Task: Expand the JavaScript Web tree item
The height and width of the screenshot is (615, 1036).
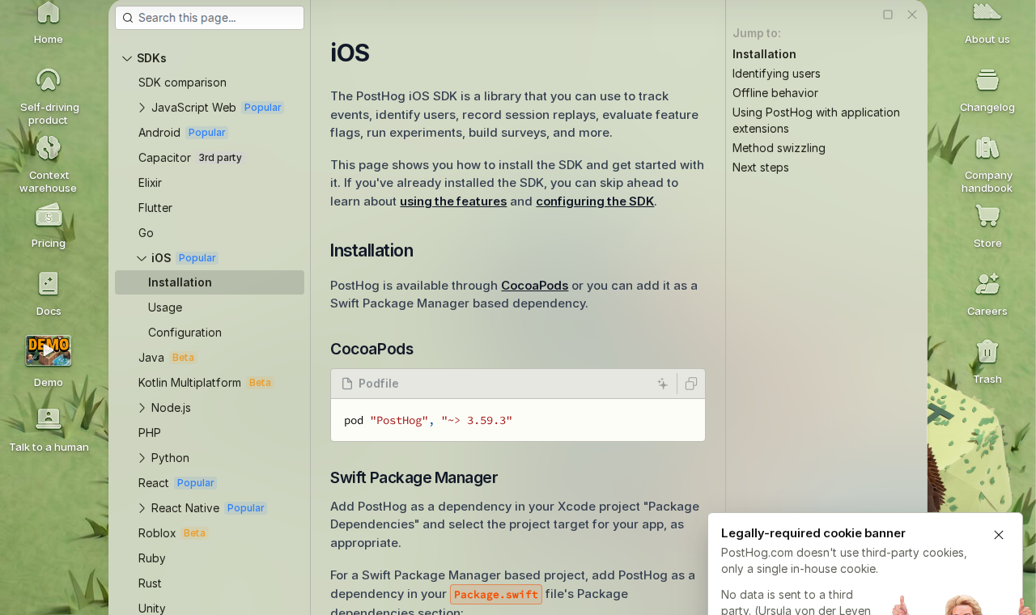Action: pyautogui.click(x=142, y=108)
